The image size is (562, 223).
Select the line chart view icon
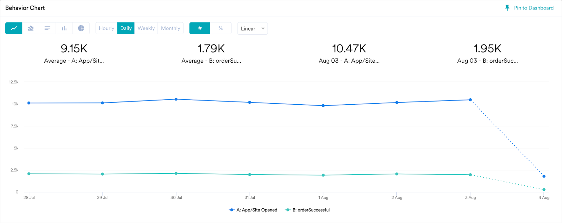[14, 28]
